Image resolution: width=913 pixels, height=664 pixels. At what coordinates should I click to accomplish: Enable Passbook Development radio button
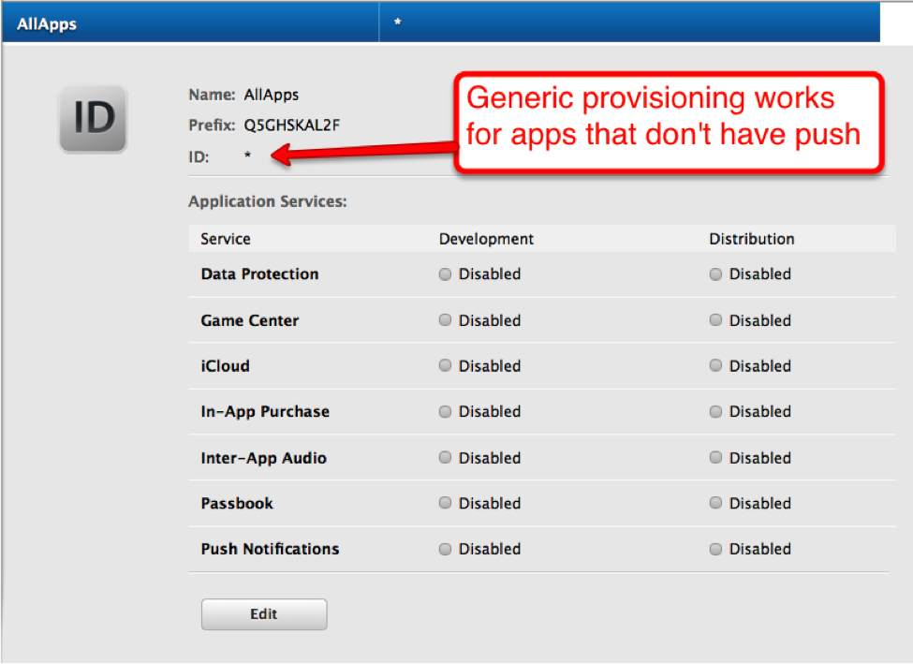[445, 503]
